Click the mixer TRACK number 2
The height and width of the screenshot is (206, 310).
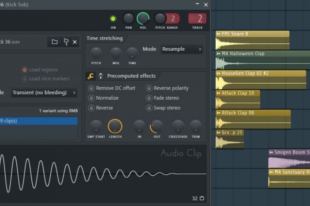pos(197,19)
